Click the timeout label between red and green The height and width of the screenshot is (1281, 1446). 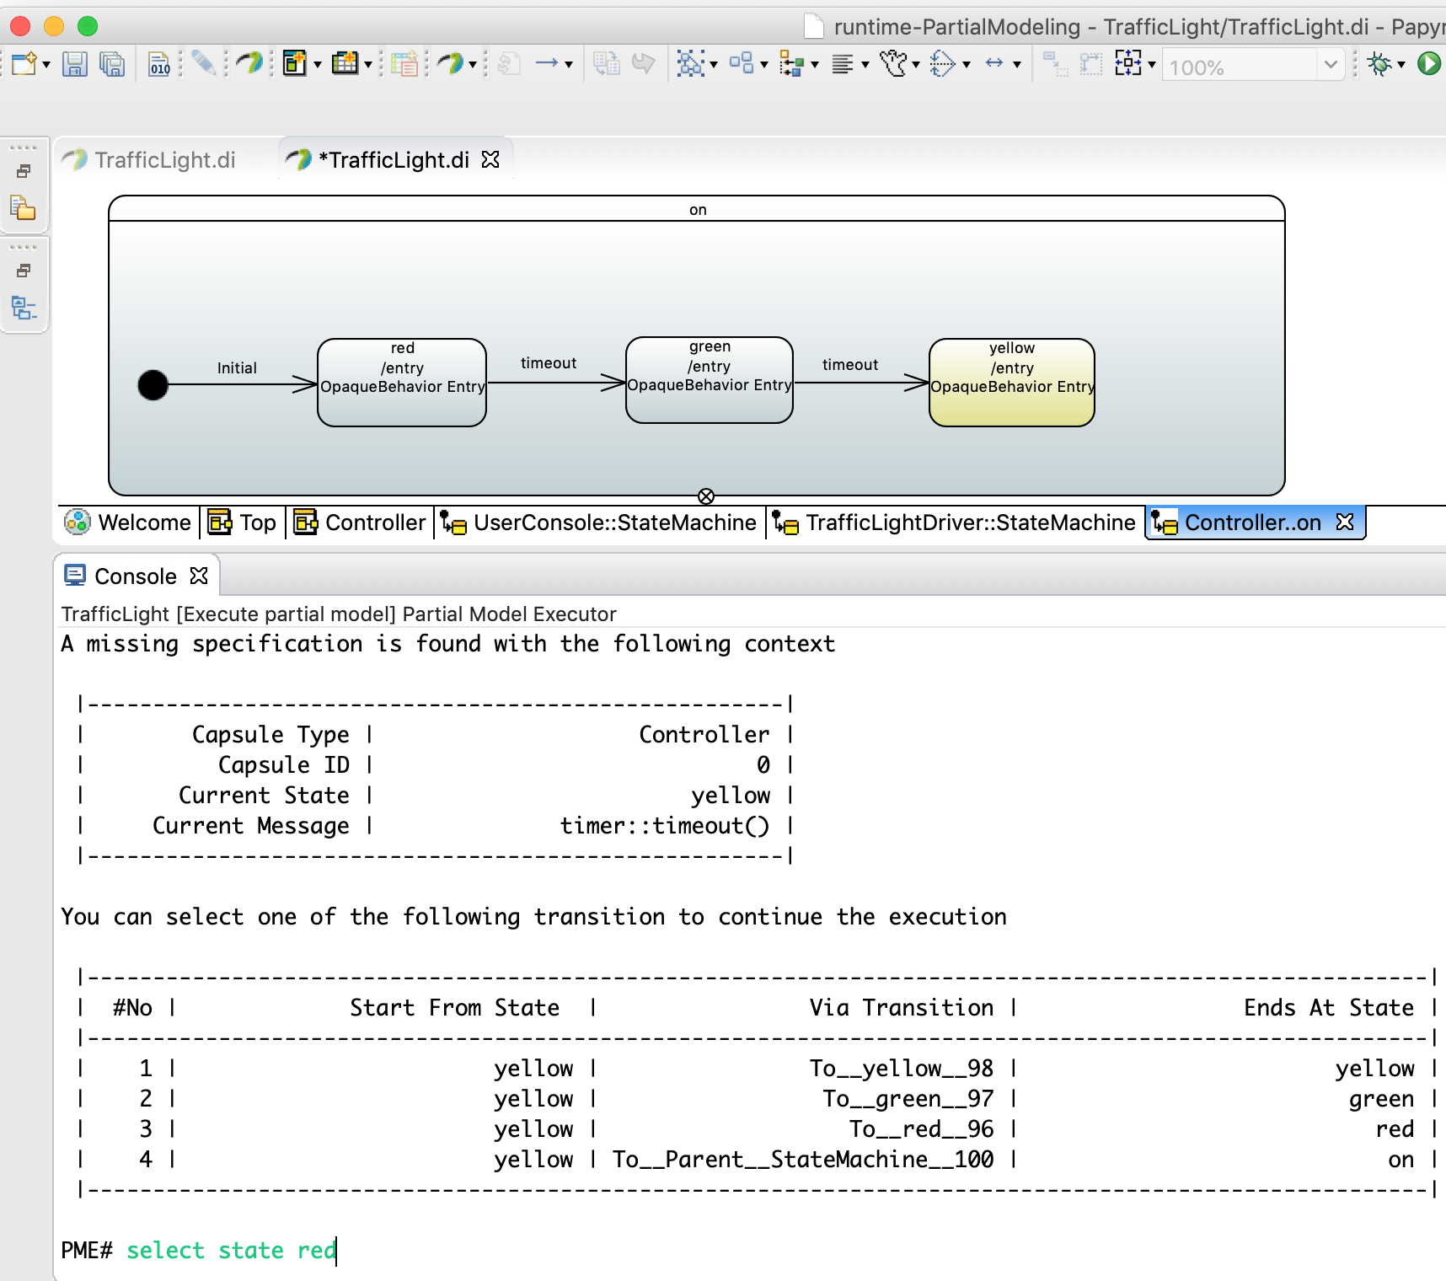click(x=549, y=363)
